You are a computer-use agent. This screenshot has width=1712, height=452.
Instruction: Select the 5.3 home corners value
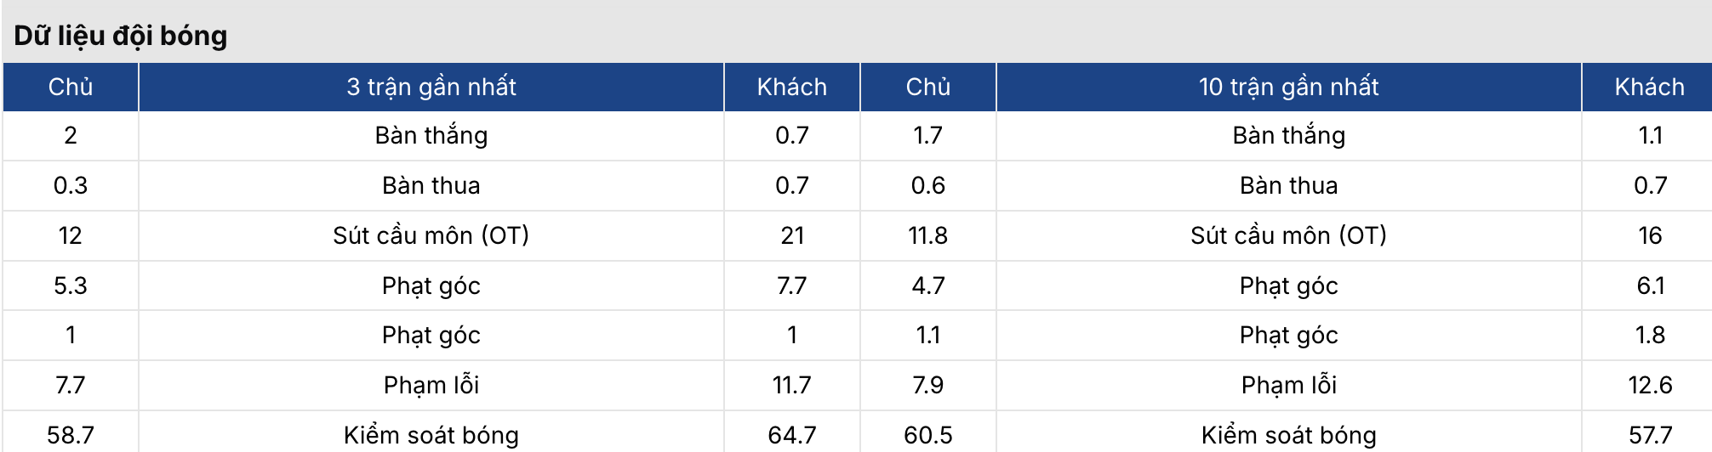pyautogui.click(x=71, y=285)
